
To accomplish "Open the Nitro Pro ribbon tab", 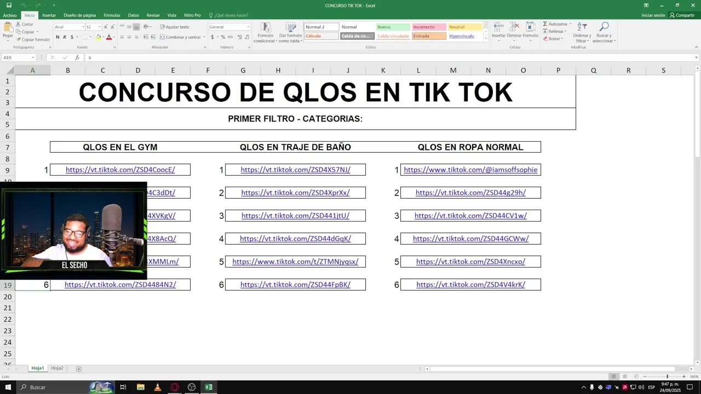I will 192,15.
